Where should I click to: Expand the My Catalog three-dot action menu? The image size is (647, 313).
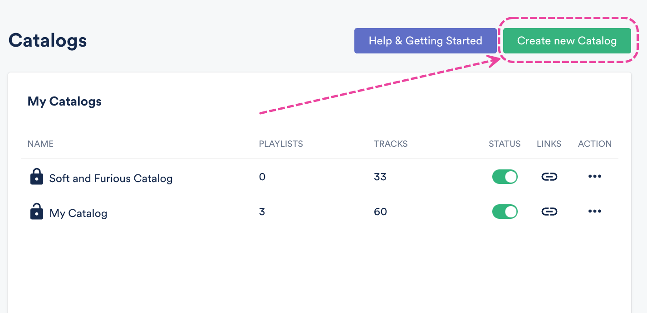[594, 212]
